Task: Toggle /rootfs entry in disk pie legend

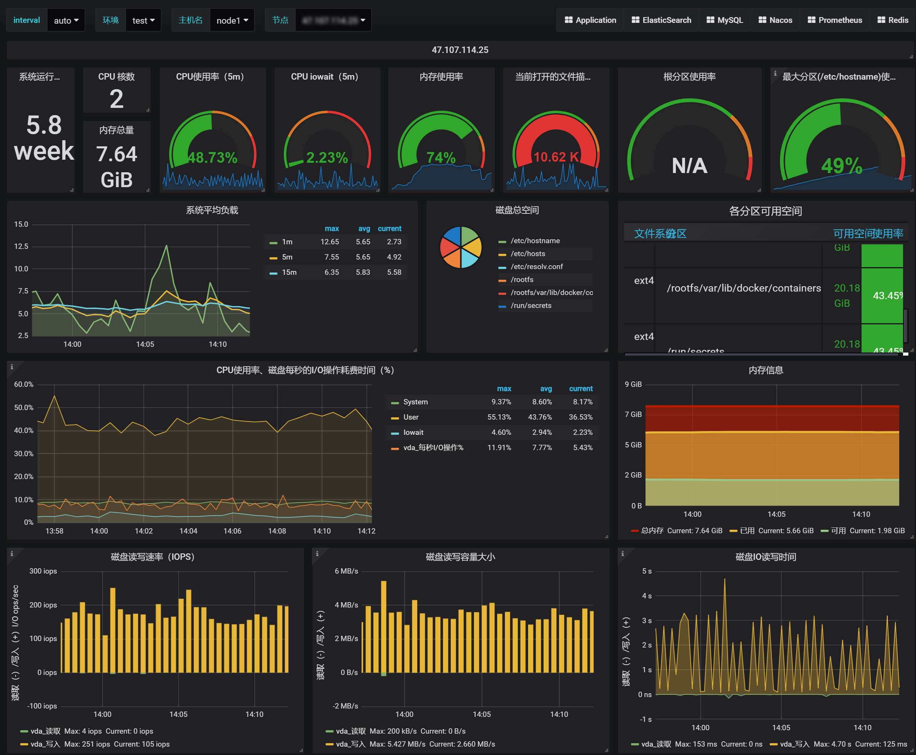Action: pos(522,280)
